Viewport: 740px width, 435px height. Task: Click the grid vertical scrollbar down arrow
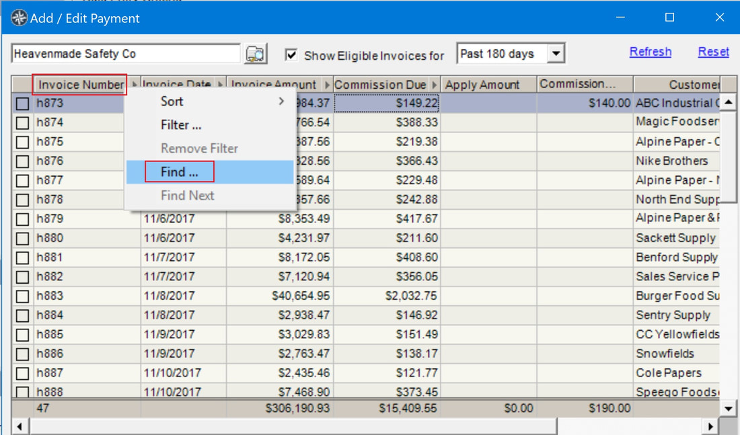[x=728, y=409]
